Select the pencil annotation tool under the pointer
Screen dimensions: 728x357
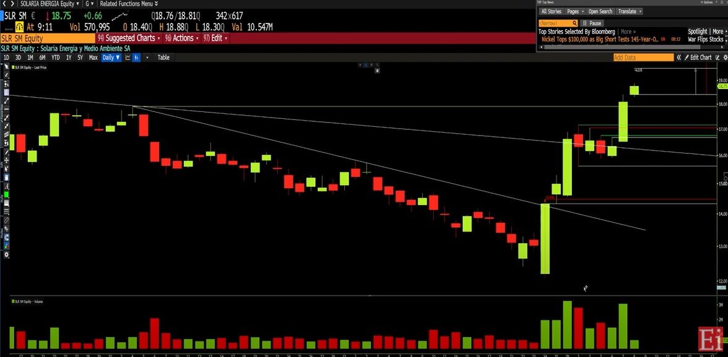pos(6,75)
